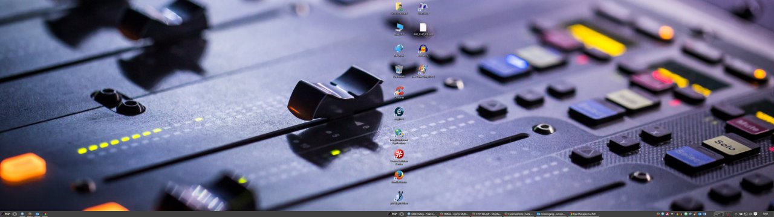This screenshot has height=217, width=774.
Task: Expand hidden system tray icons chevron
Action: pos(736,213)
